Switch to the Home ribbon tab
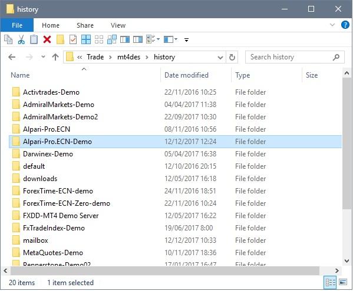Screen dimensions: 353x291 point(51,25)
